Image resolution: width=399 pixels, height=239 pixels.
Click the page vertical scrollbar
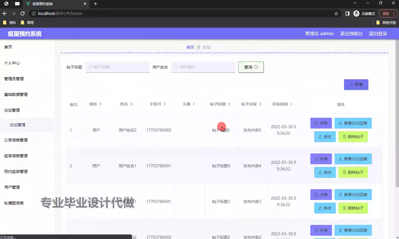click(397, 113)
